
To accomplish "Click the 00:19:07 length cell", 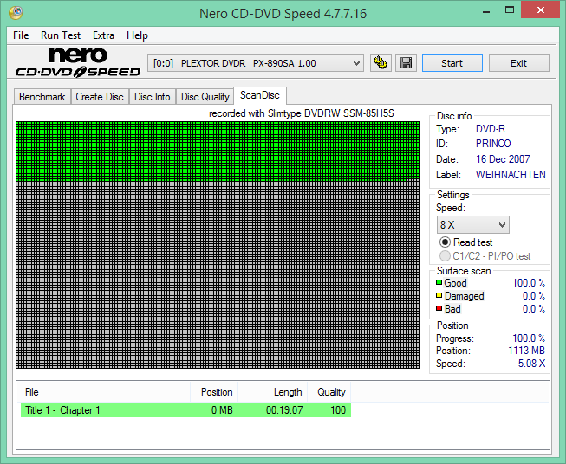I will pyautogui.click(x=284, y=410).
